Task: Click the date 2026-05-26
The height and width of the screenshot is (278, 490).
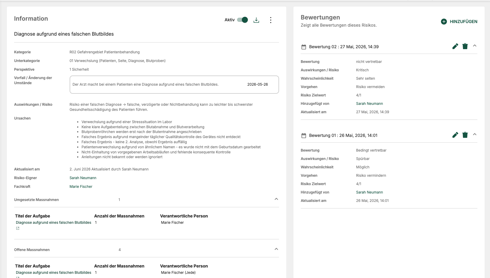Action: point(257,84)
